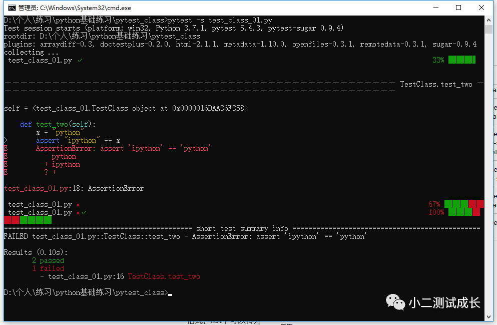Click 'short test summary info' heading
Screen dimensions: 497x325
click(242, 228)
